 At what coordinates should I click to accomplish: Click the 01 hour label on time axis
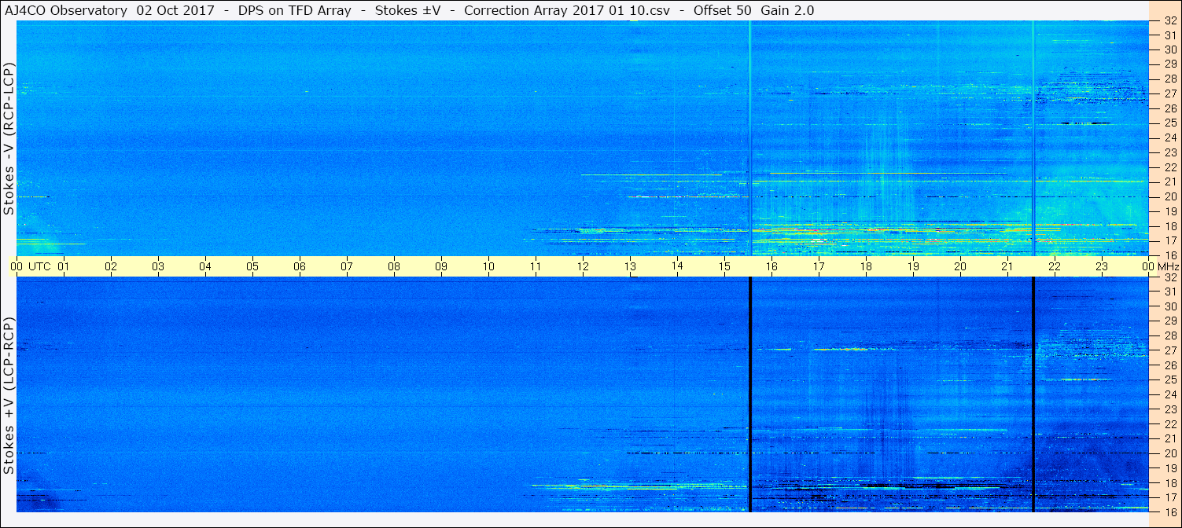pyautogui.click(x=64, y=266)
